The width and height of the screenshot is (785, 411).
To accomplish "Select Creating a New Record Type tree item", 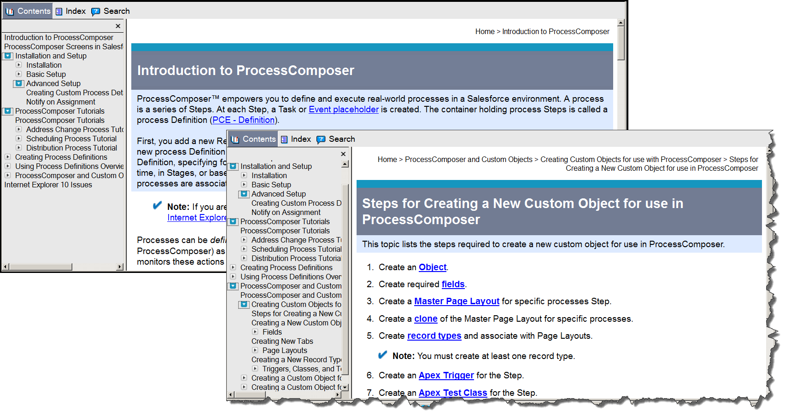I will click(x=297, y=359).
